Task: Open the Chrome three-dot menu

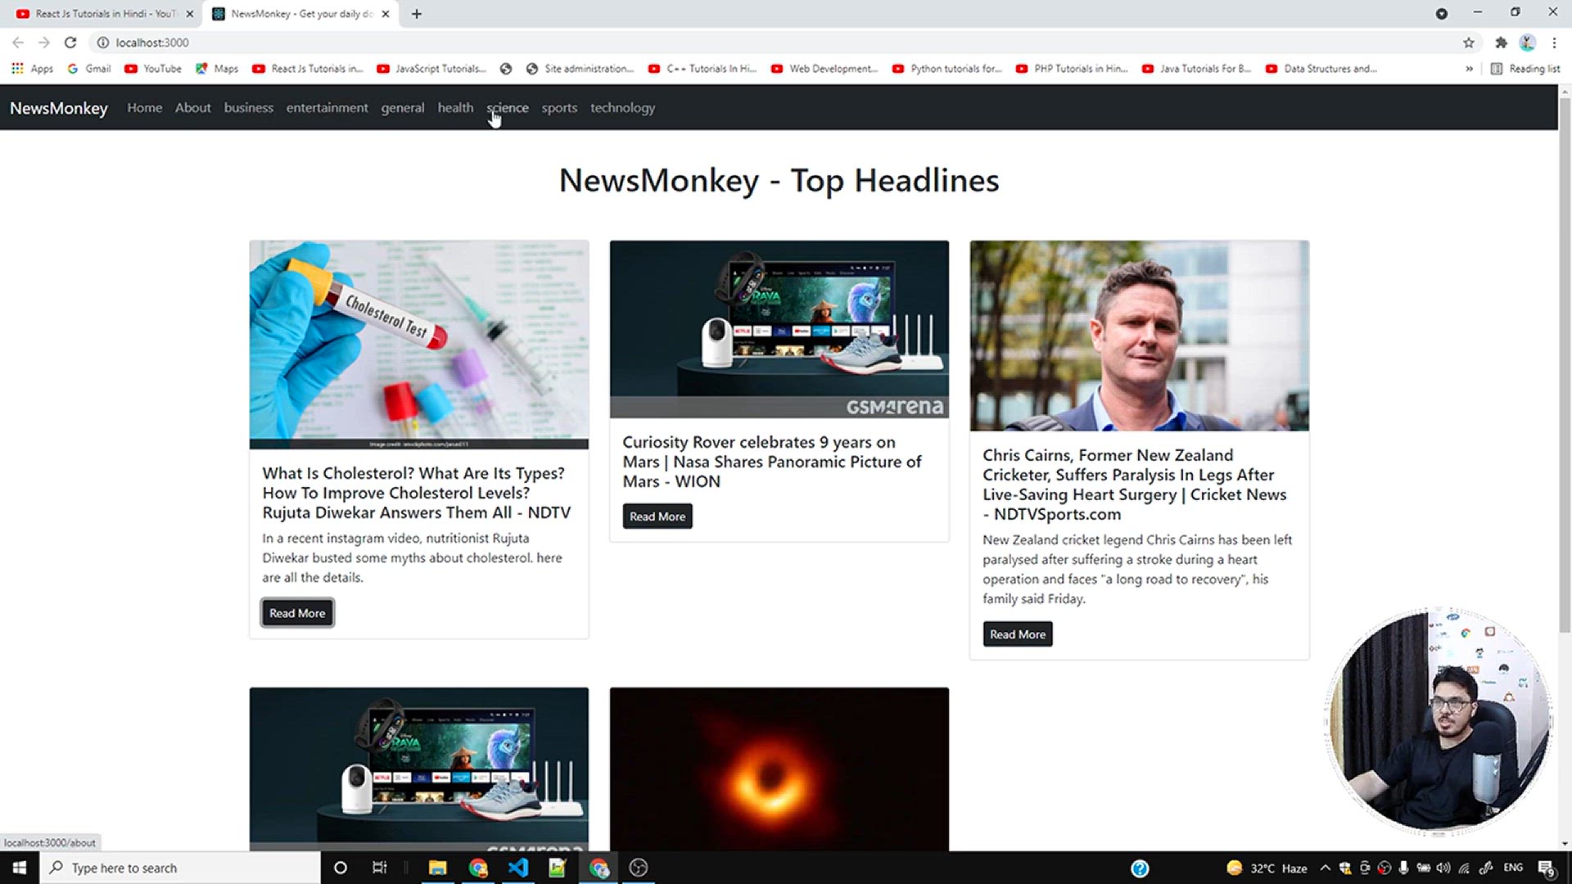Action: click(1554, 43)
